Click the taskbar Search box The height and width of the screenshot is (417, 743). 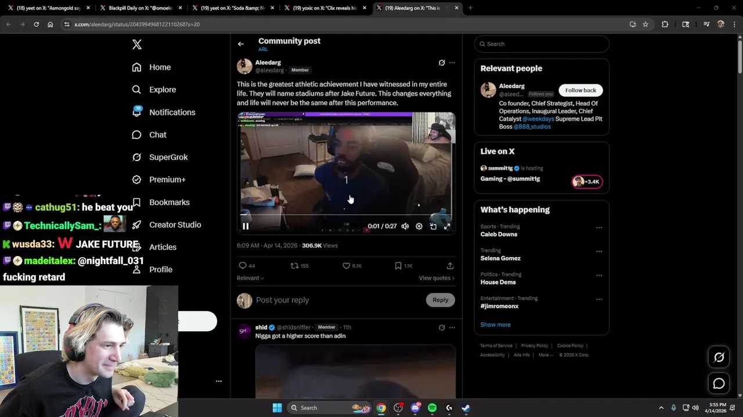pyautogui.click(x=329, y=408)
